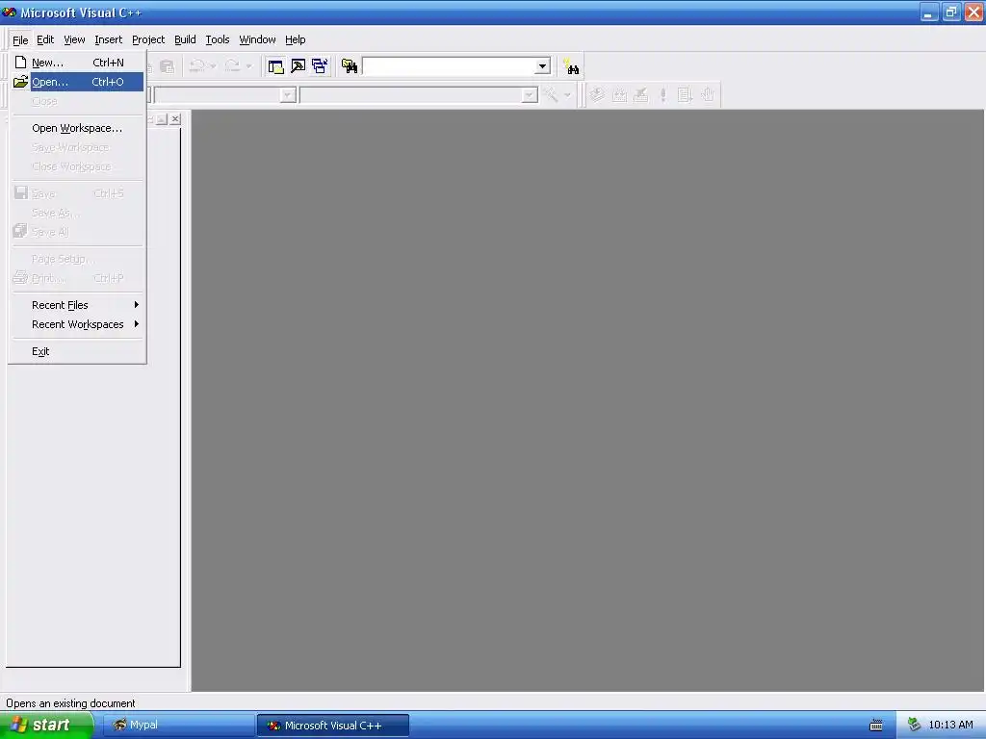
Task: Expand the workspace docking pane
Action: click(162, 118)
